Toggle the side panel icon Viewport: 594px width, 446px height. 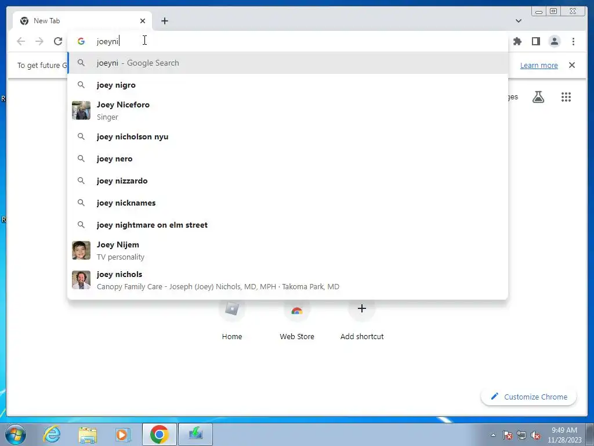[535, 41]
